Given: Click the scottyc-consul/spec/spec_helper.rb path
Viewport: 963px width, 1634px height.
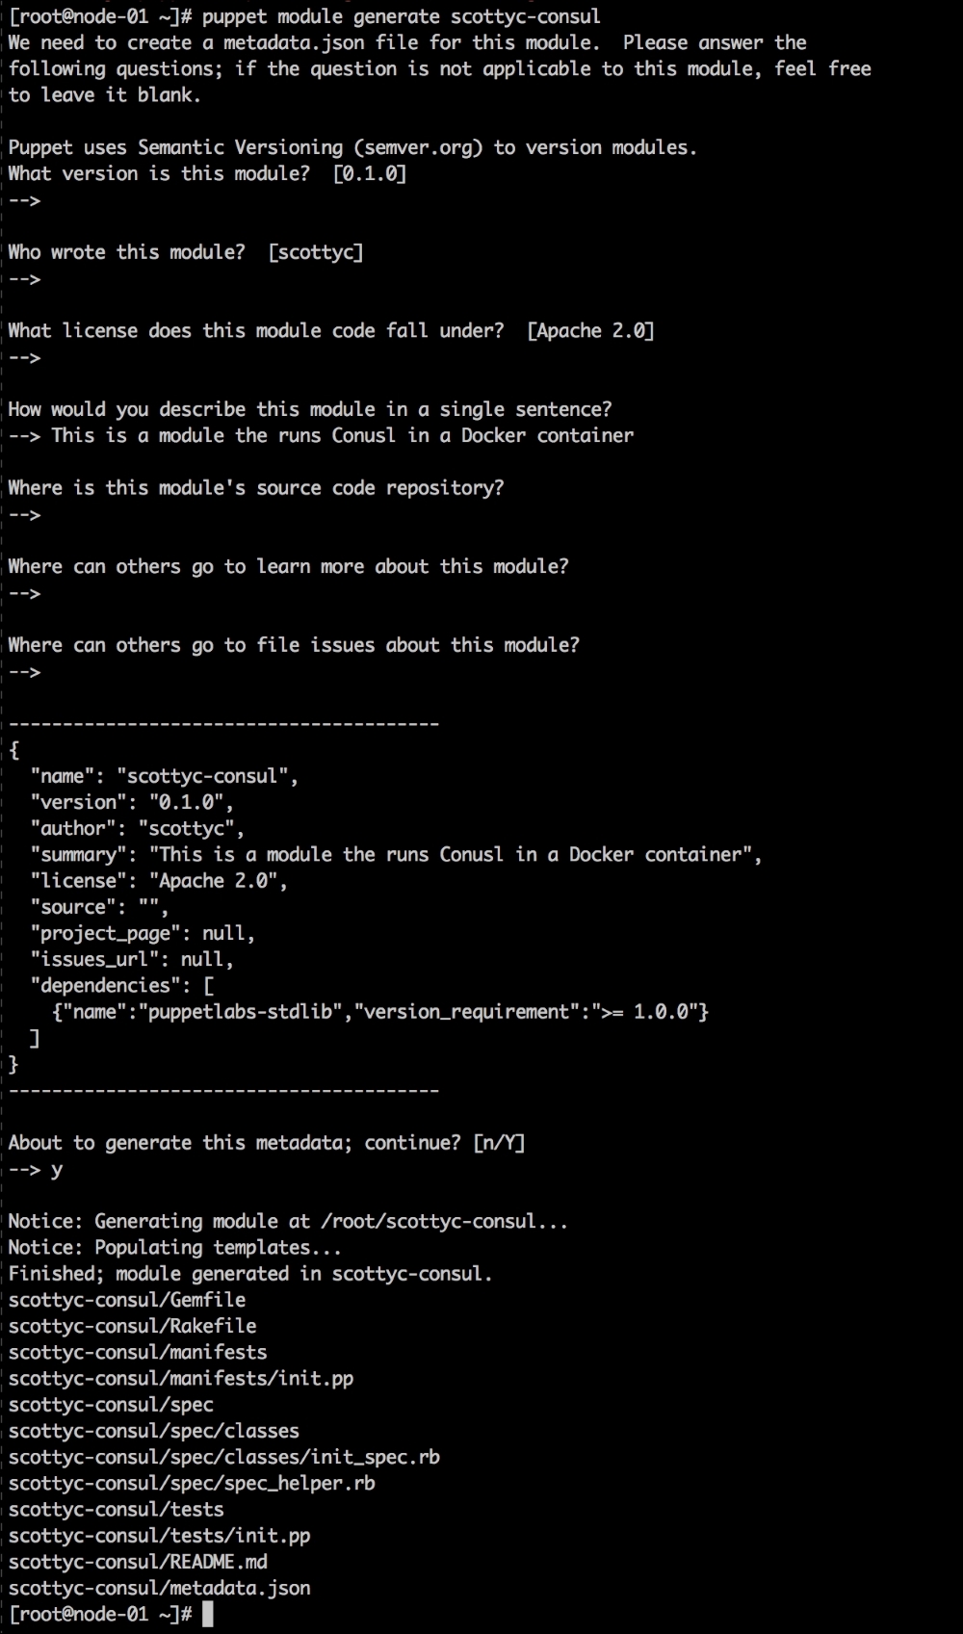Looking at the screenshot, I should coord(192,1484).
